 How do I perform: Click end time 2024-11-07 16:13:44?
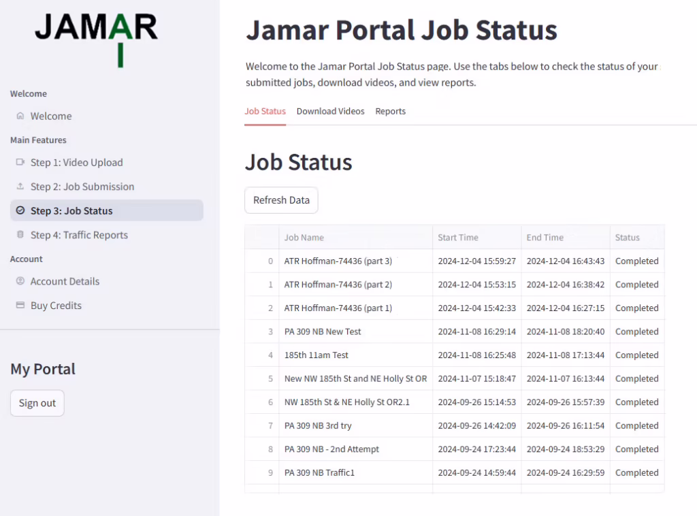point(566,378)
